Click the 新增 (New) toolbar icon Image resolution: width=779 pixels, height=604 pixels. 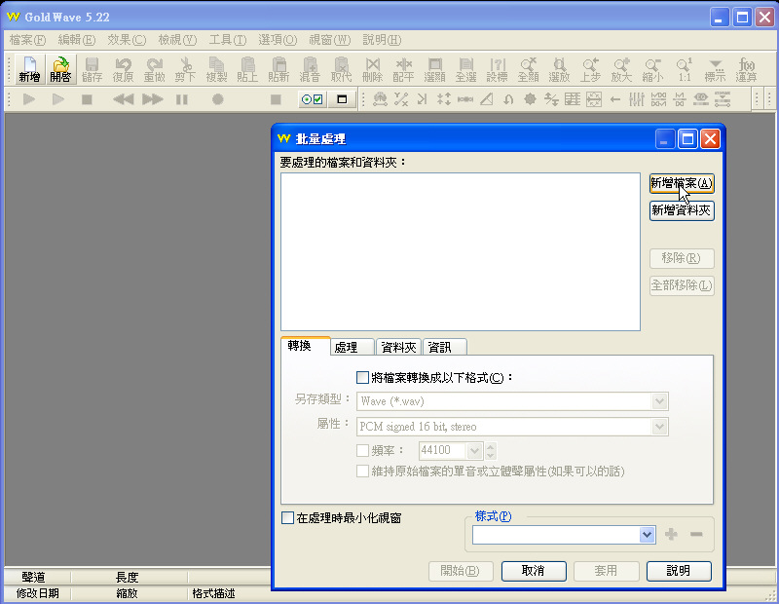(x=29, y=69)
